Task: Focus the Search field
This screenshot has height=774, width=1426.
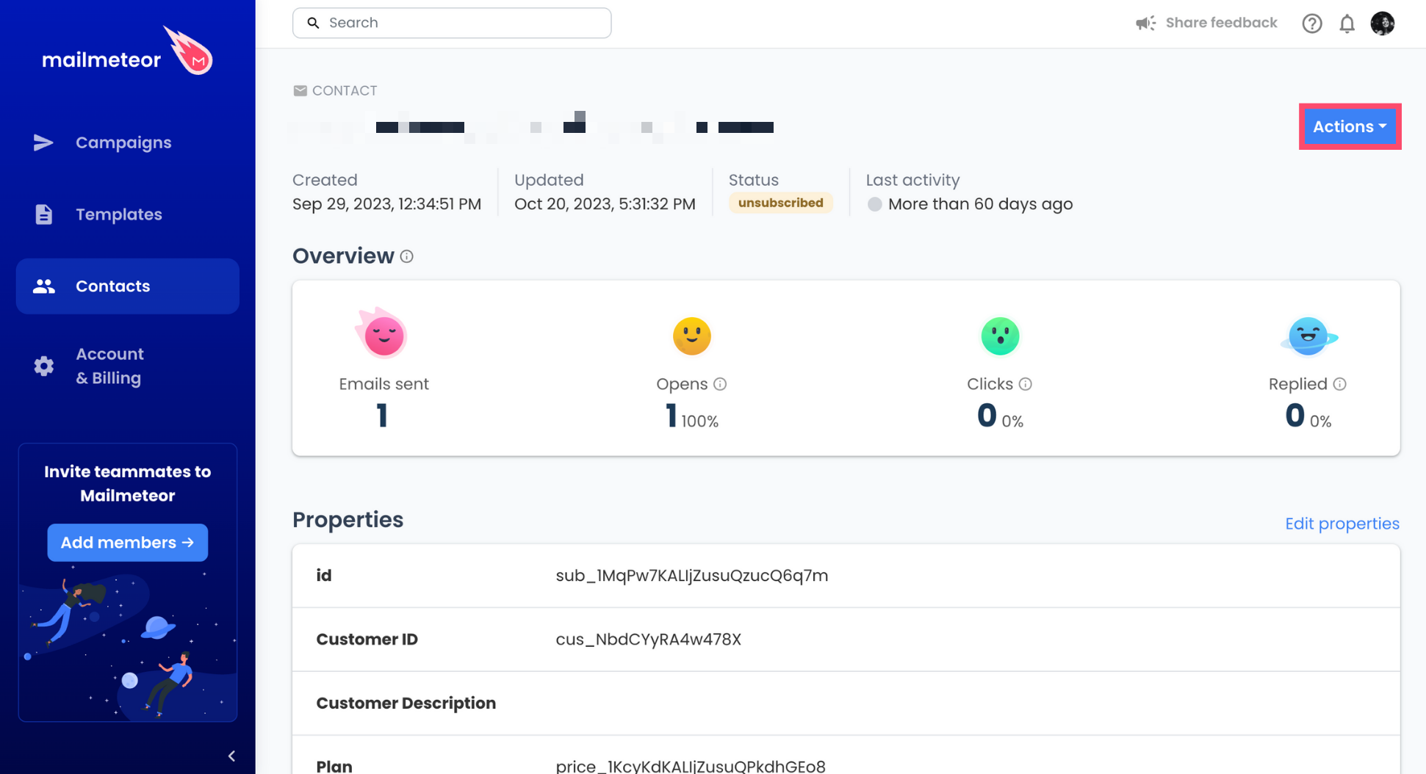Action: tap(452, 23)
